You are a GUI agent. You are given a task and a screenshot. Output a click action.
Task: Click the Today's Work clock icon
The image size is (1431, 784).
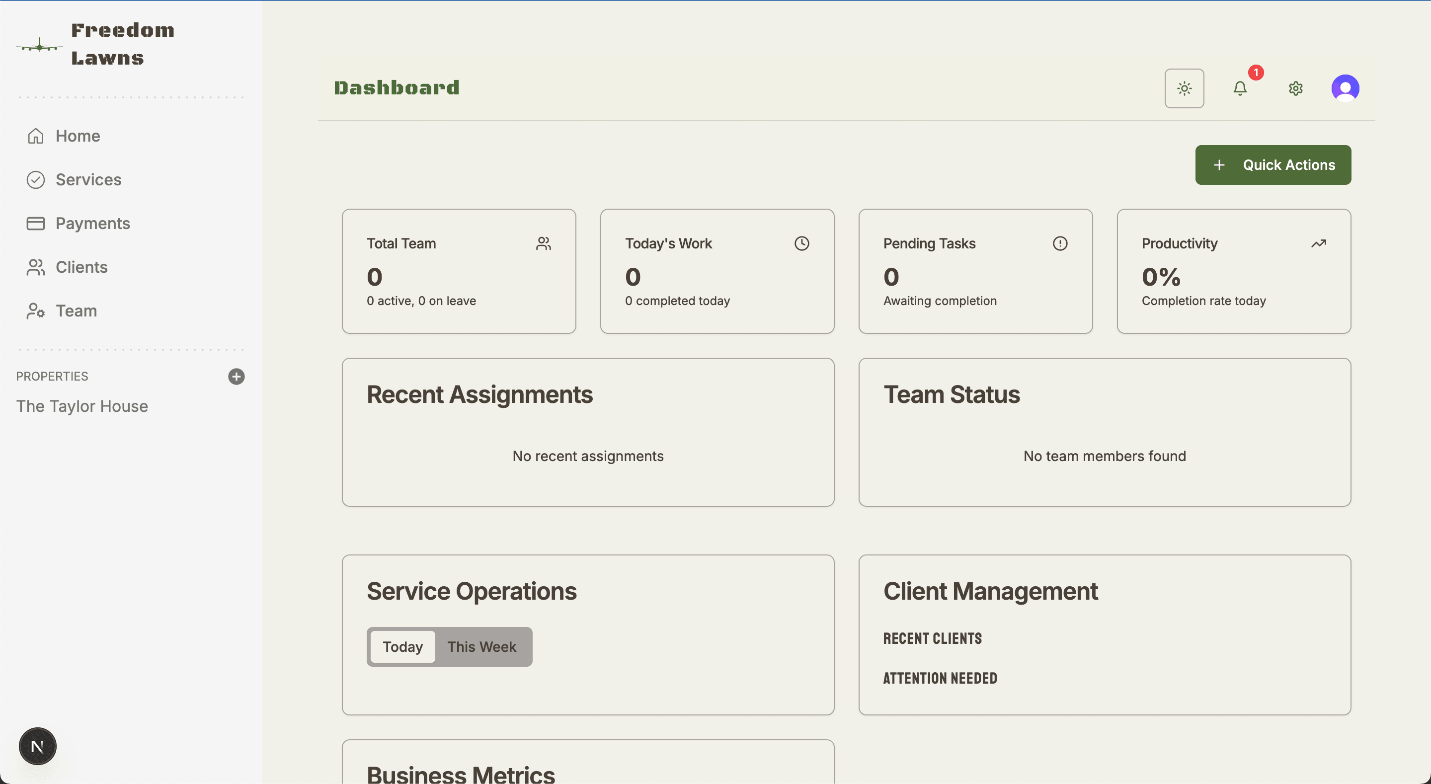coord(801,243)
